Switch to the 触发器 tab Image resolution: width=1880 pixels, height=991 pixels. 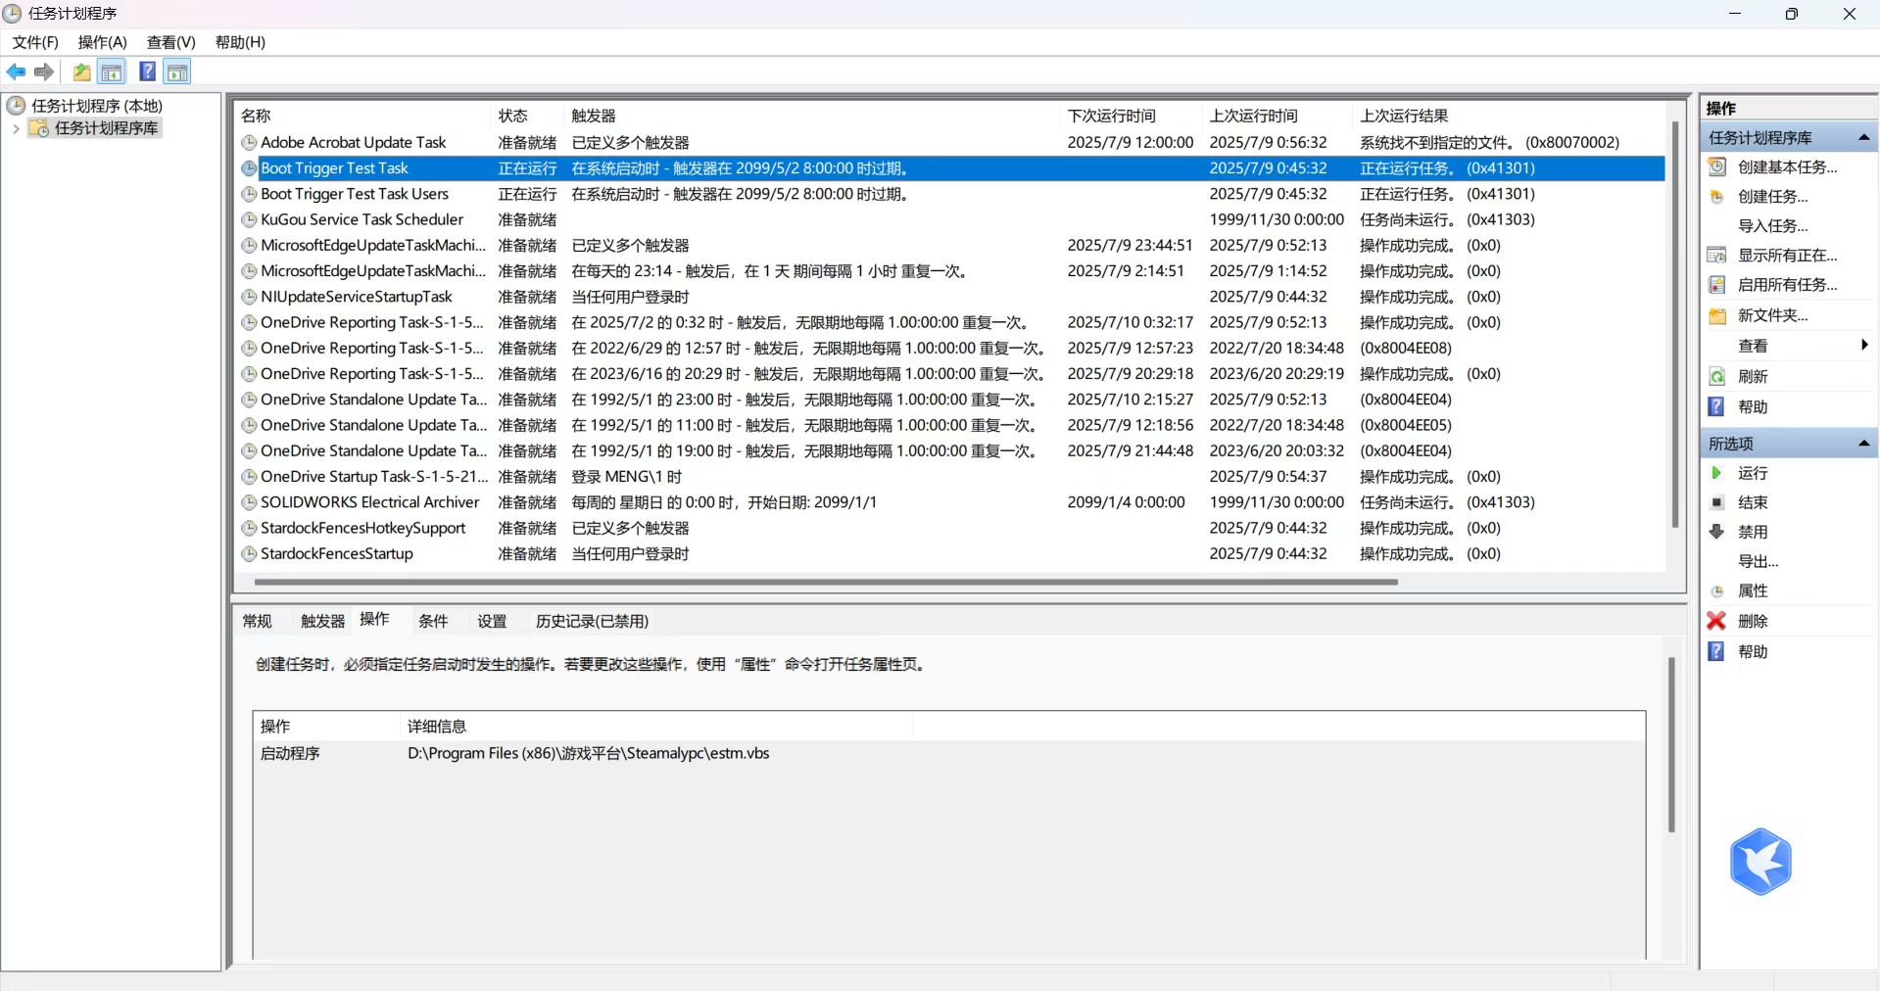322,621
